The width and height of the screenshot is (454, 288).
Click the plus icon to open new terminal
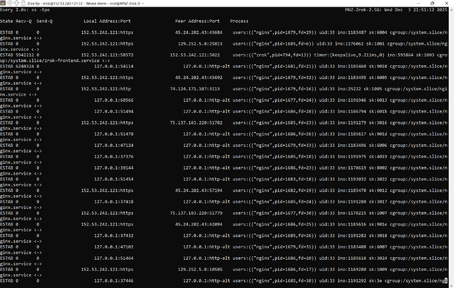pos(16,3)
